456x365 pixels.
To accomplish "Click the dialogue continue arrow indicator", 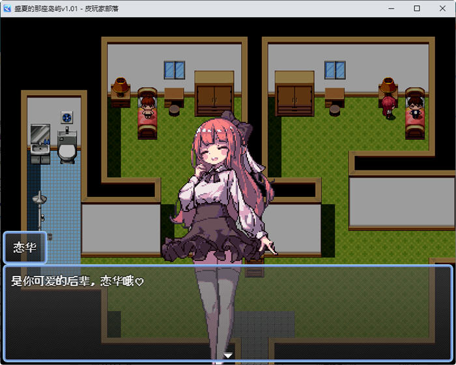I will tap(228, 355).
